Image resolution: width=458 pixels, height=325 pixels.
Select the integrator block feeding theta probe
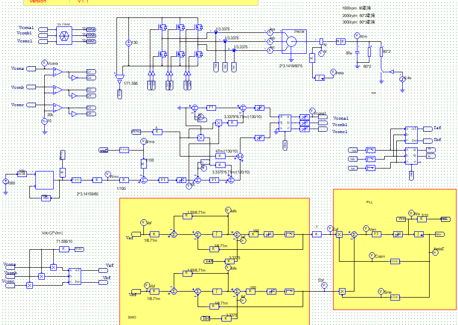pyautogui.click(x=320, y=78)
